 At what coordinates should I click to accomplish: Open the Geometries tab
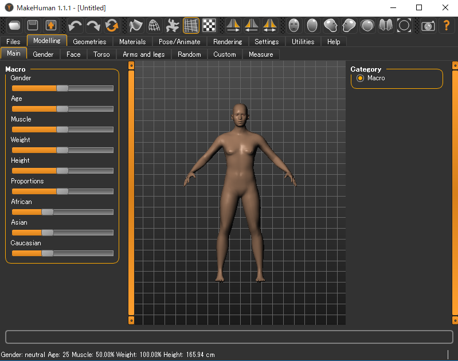pos(89,42)
